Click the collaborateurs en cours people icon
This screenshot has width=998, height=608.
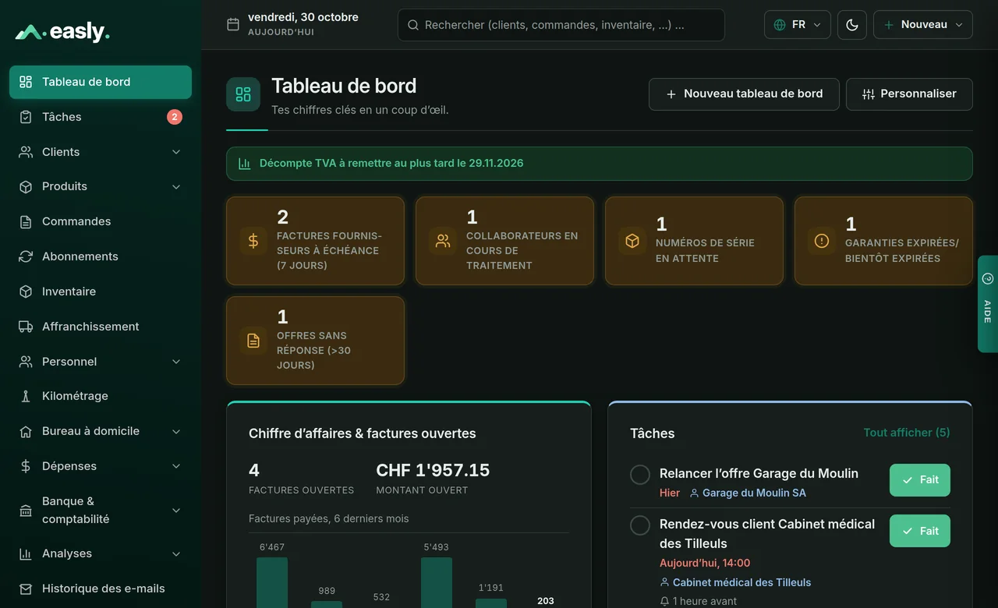coord(443,241)
